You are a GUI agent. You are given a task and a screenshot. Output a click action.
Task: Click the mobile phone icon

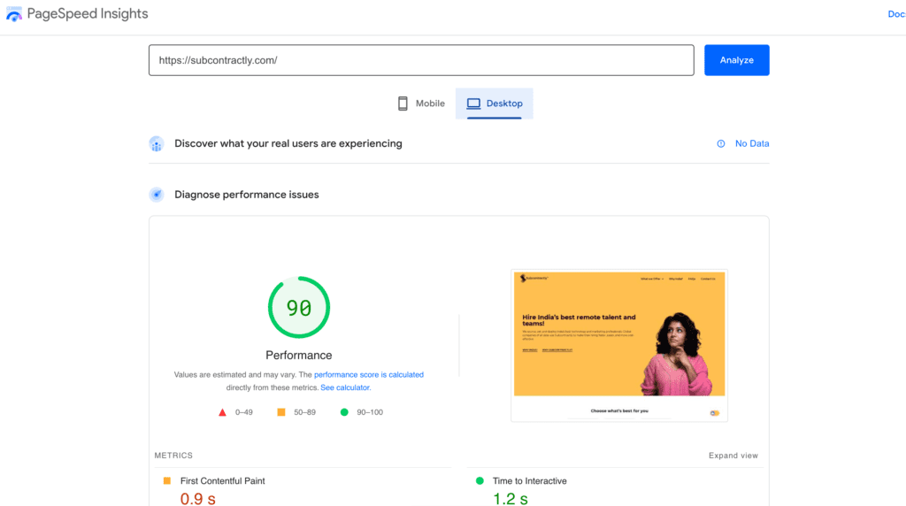pos(403,103)
